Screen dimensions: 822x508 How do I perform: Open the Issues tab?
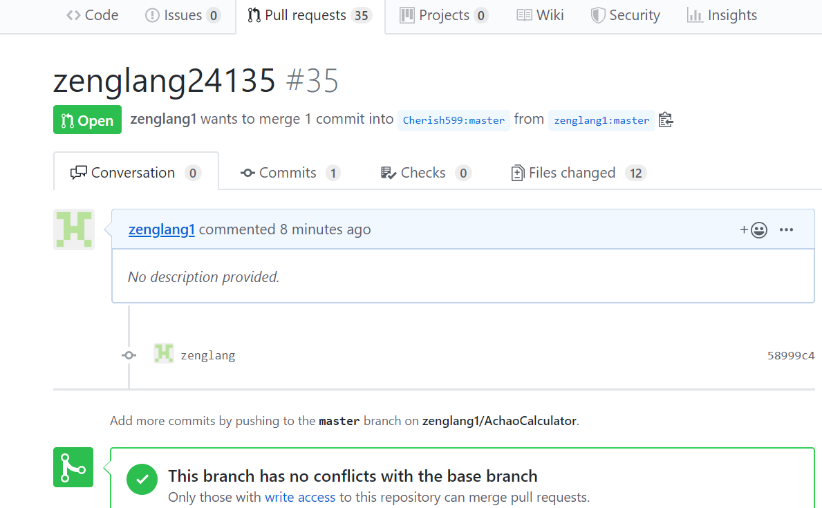click(183, 15)
